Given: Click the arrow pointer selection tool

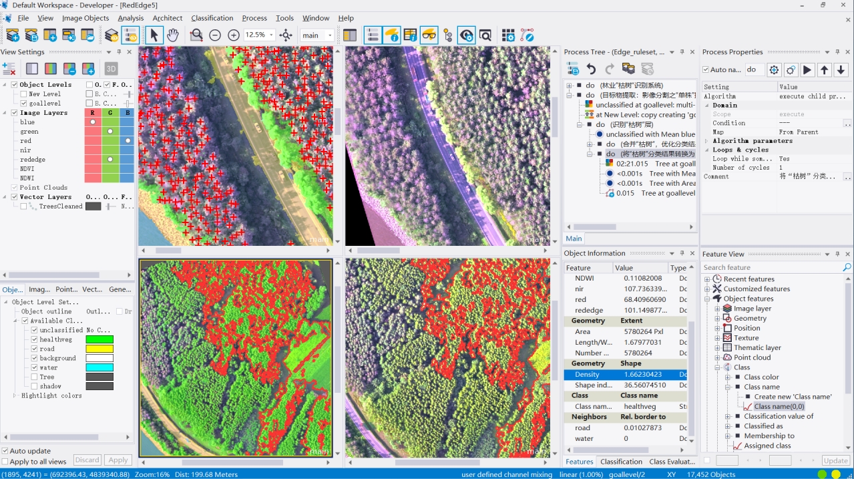Looking at the screenshot, I should click(154, 35).
